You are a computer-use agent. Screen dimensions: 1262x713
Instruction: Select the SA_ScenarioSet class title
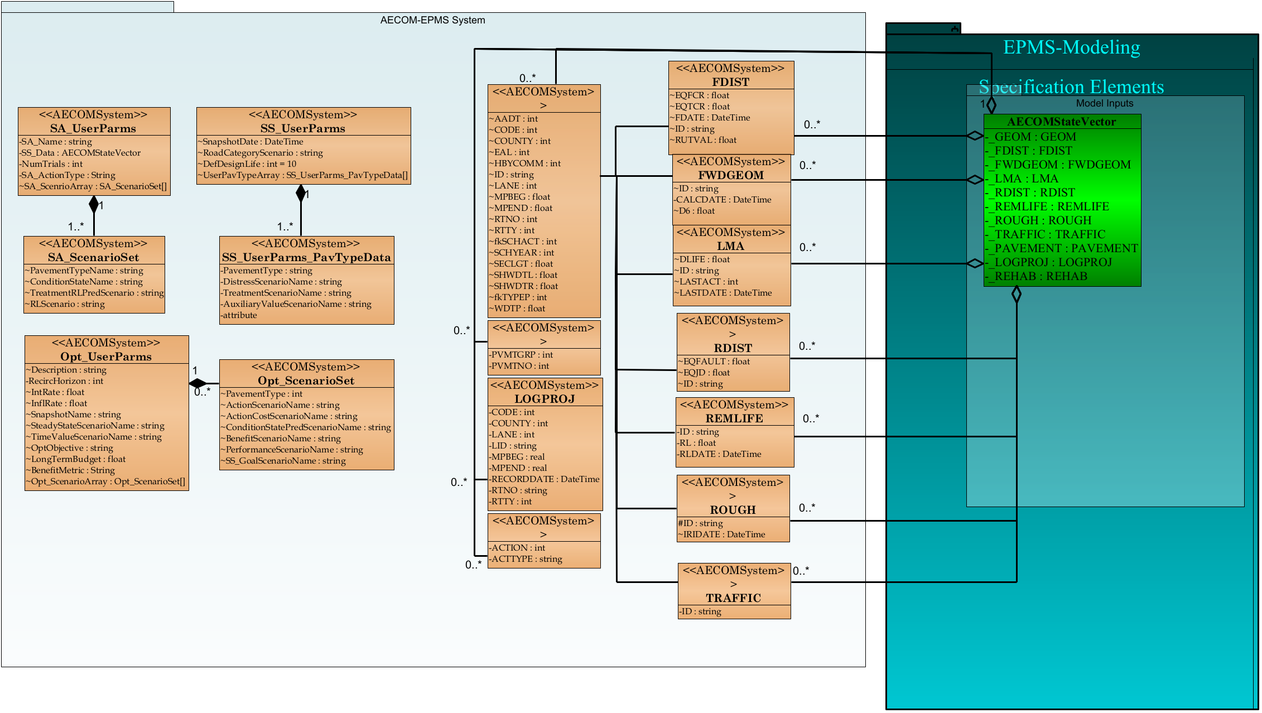click(x=93, y=257)
